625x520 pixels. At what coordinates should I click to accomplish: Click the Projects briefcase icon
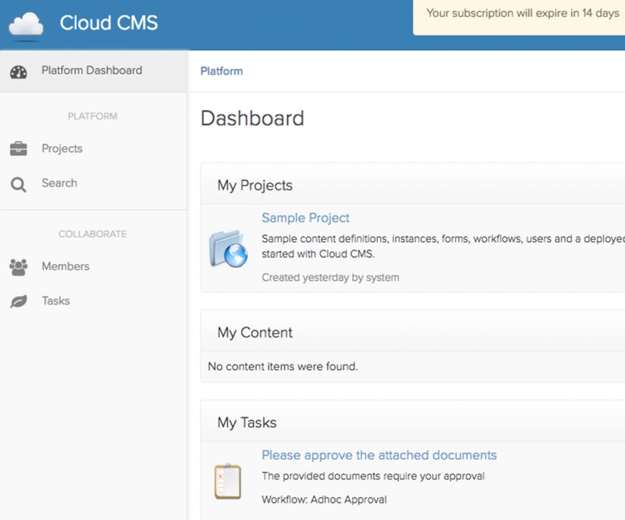point(18,148)
